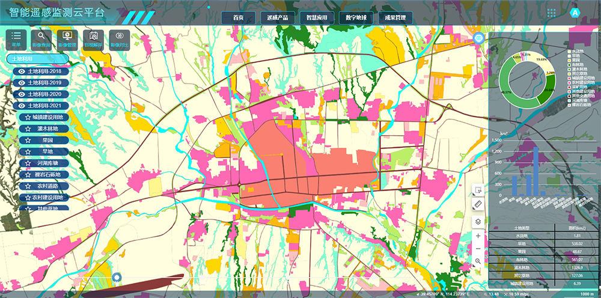Open the map layers switcher icon
The height and width of the screenshot is (298, 601).
click(478, 221)
